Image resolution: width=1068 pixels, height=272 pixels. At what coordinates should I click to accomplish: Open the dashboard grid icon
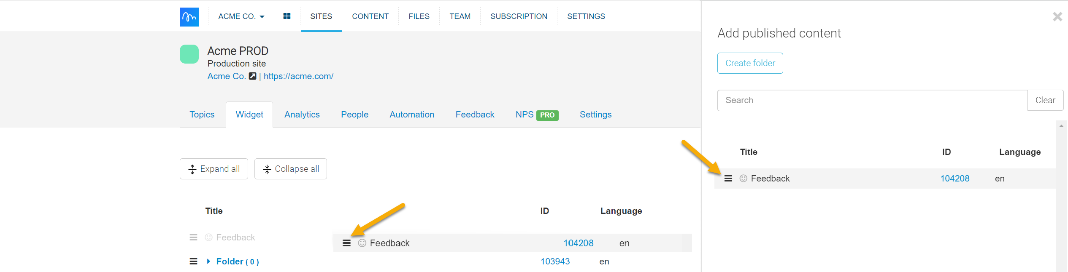tap(287, 16)
